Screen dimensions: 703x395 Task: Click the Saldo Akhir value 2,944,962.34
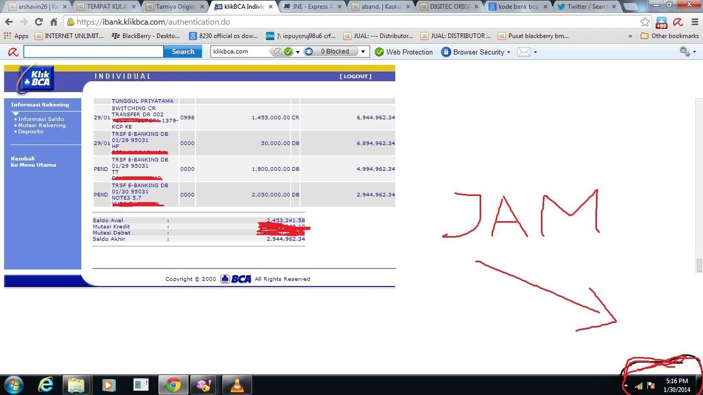coord(286,239)
